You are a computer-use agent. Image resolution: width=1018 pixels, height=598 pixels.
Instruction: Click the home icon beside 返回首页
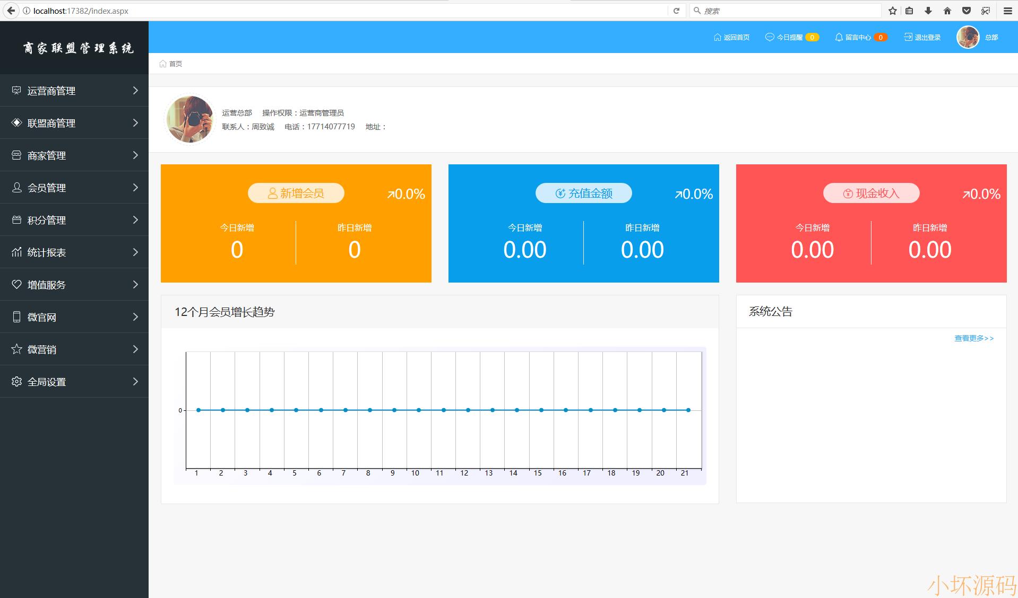(718, 37)
